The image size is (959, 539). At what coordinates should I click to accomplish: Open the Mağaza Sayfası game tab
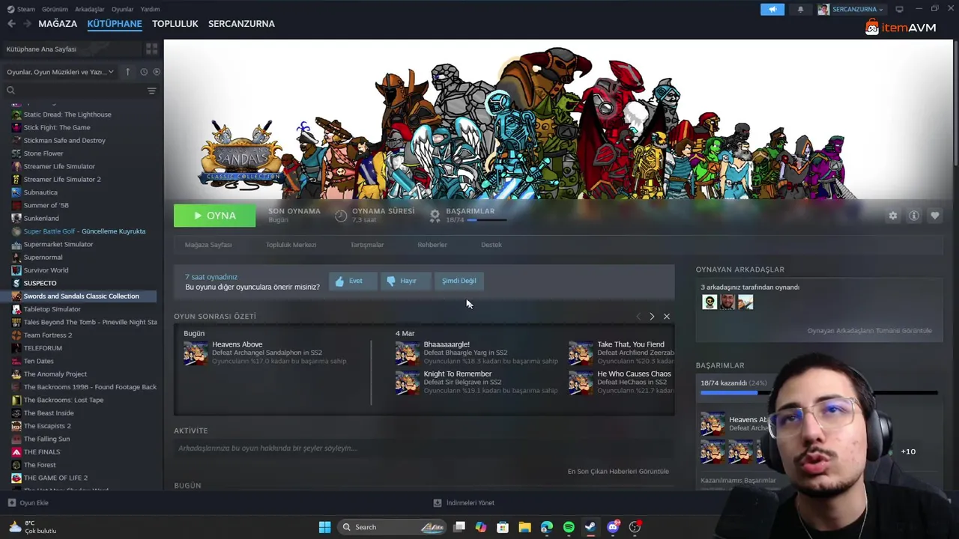tap(208, 245)
